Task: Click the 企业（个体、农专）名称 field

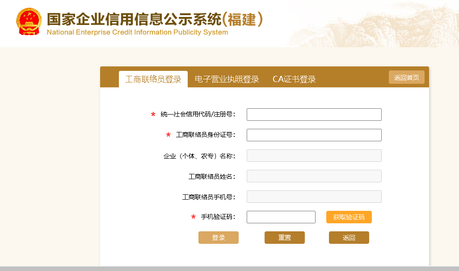Action: click(314, 155)
